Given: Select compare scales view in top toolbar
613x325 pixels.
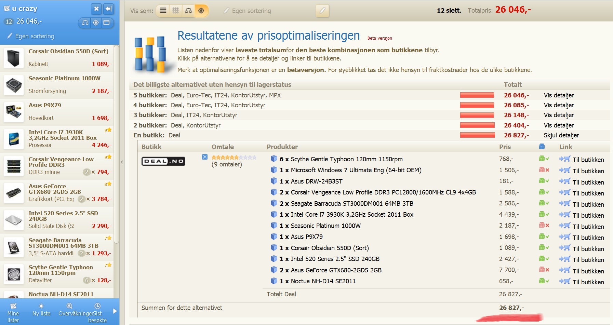Looking at the screenshot, I should [188, 11].
